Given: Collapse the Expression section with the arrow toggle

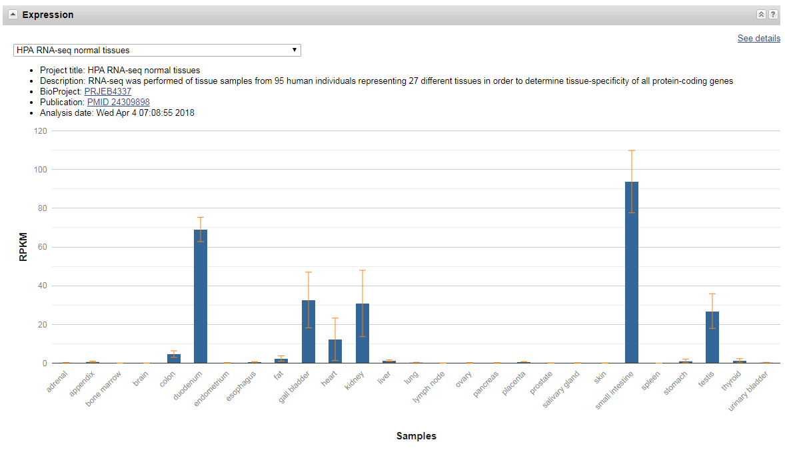Looking at the screenshot, I should pos(13,15).
